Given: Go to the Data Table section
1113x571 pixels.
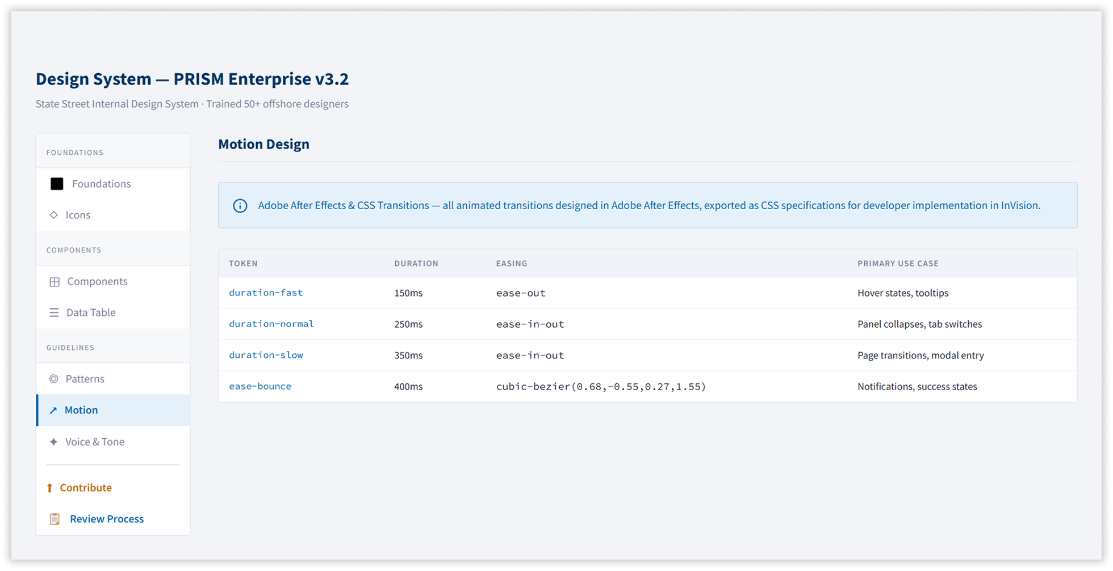Looking at the screenshot, I should point(91,312).
